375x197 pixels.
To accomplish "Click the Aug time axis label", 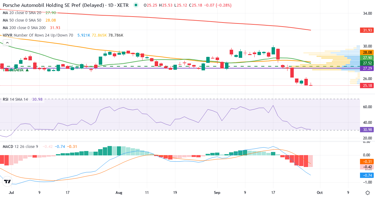I will tap(119, 193).
